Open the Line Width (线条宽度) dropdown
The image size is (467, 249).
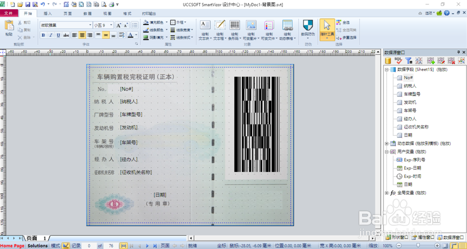[182, 30]
